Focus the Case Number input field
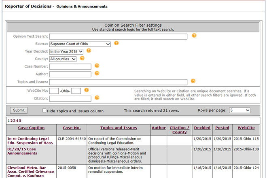267x178 pixels. (70, 67)
